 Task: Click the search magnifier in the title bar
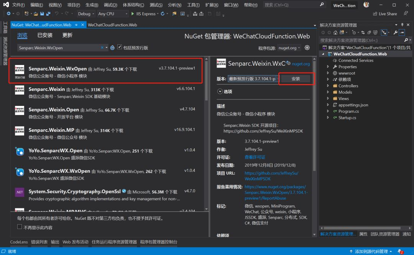322,5
